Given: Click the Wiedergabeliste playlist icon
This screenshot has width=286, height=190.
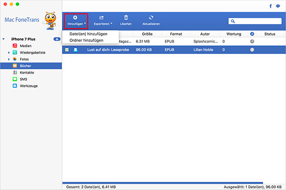Looking at the screenshot, I should tap(15, 53).
